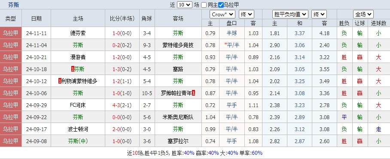
Task: Click away water 1.11 in 24-09-29 row
Action: point(253,105)
